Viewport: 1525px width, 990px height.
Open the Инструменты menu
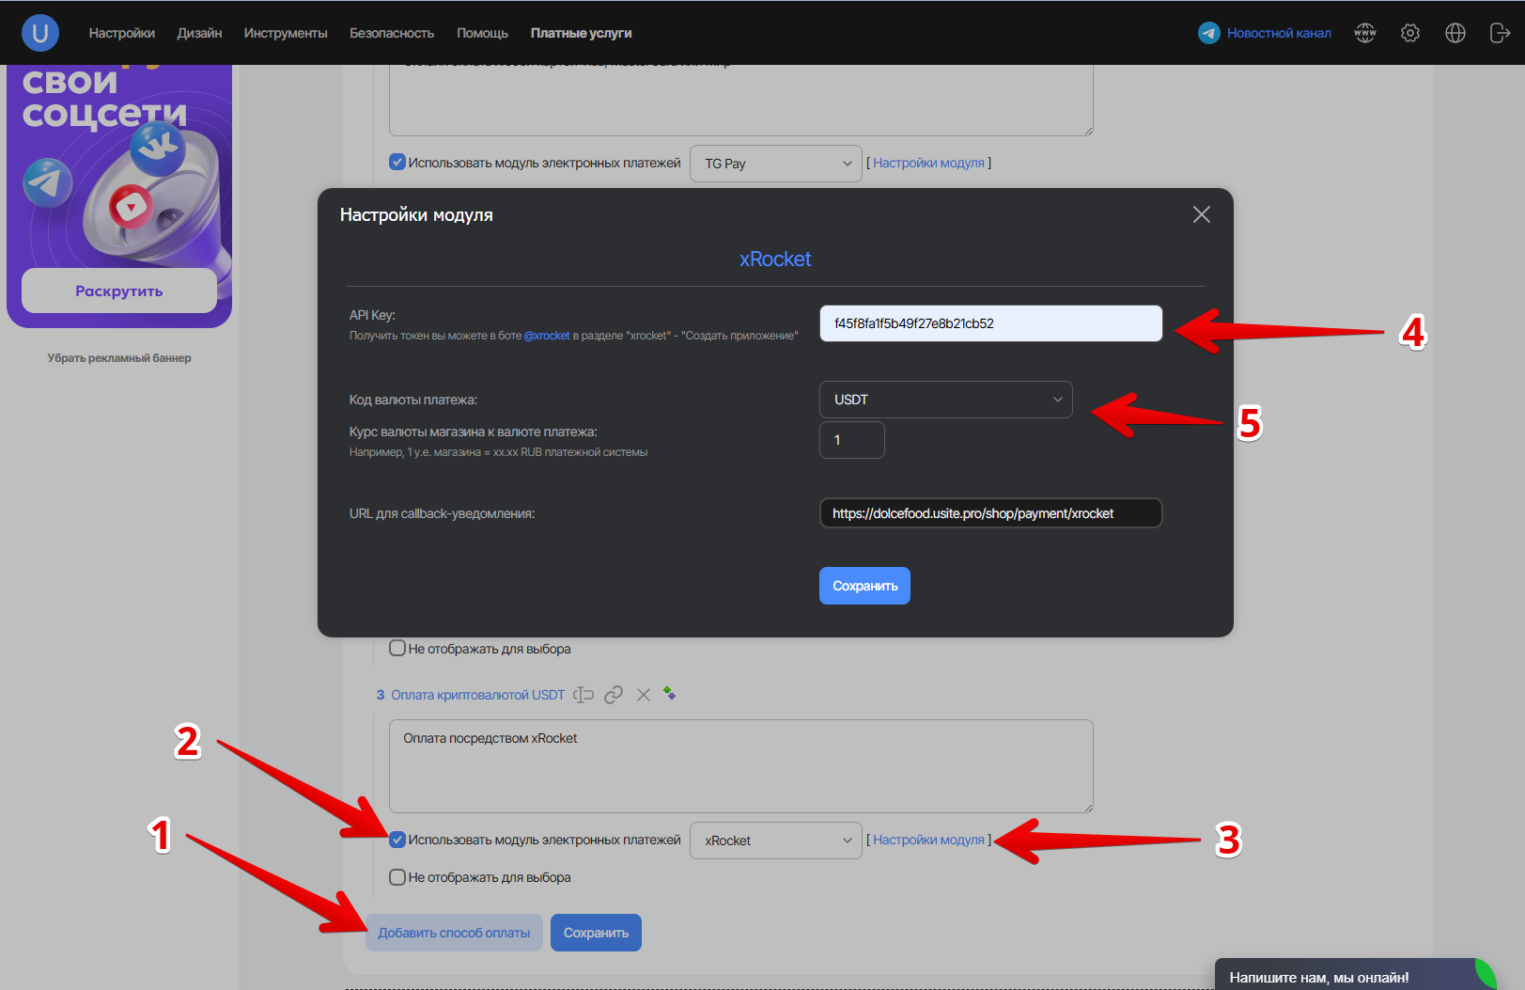coord(286,33)
